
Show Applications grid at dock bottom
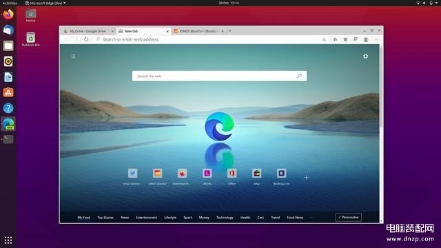[x=8, y=240]
